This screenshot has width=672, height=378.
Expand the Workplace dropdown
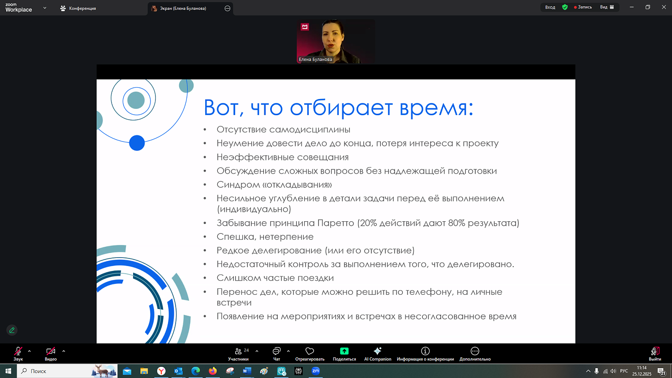click(44, 8)
